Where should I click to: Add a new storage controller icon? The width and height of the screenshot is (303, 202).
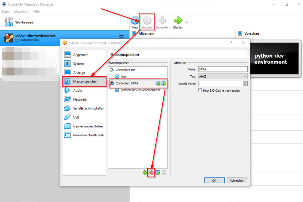(145, 172)
